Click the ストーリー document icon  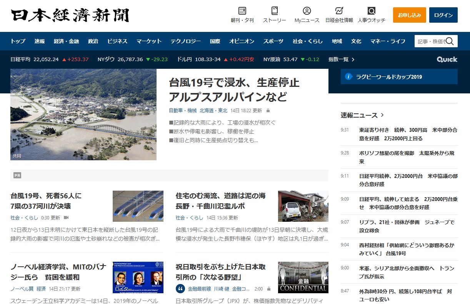pos(274,11)
